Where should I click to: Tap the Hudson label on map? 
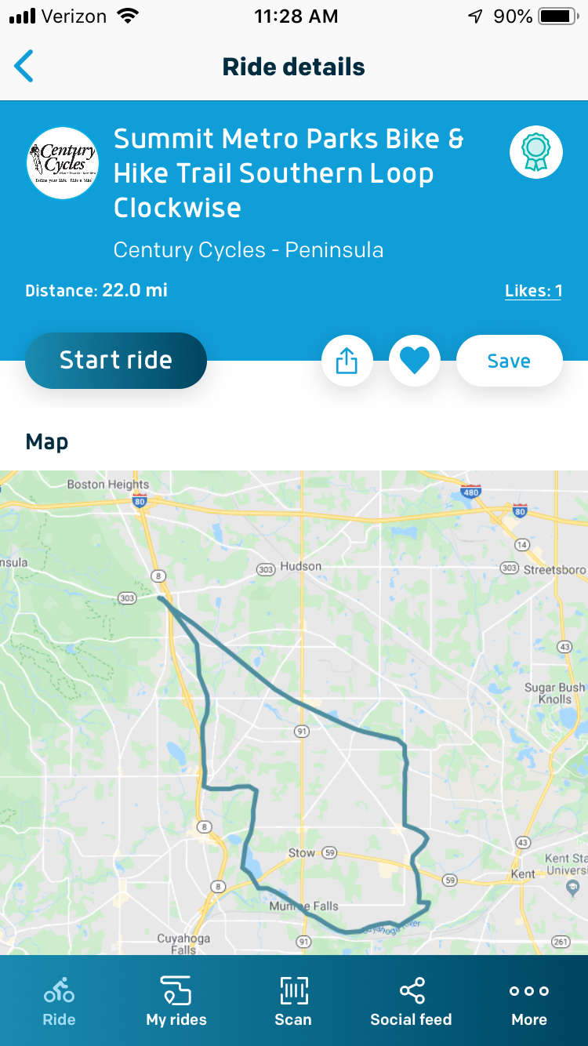(301, 566)
